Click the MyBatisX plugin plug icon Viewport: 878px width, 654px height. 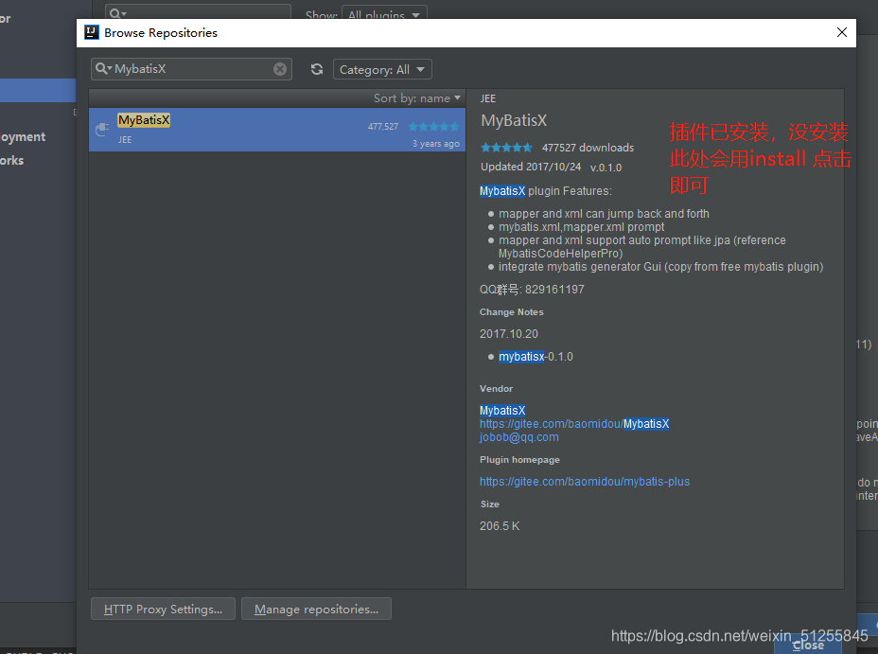102,130
